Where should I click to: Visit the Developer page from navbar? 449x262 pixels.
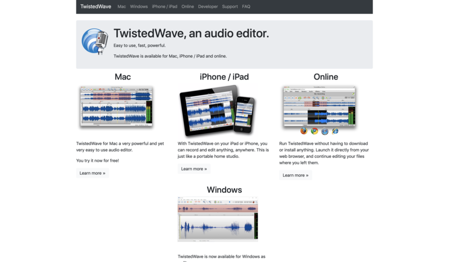(208, 7)
